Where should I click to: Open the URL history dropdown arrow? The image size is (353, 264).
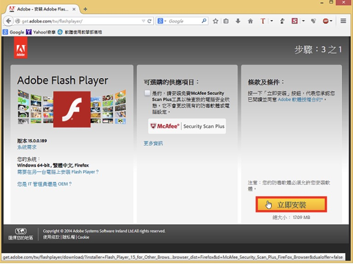point(143,21)
